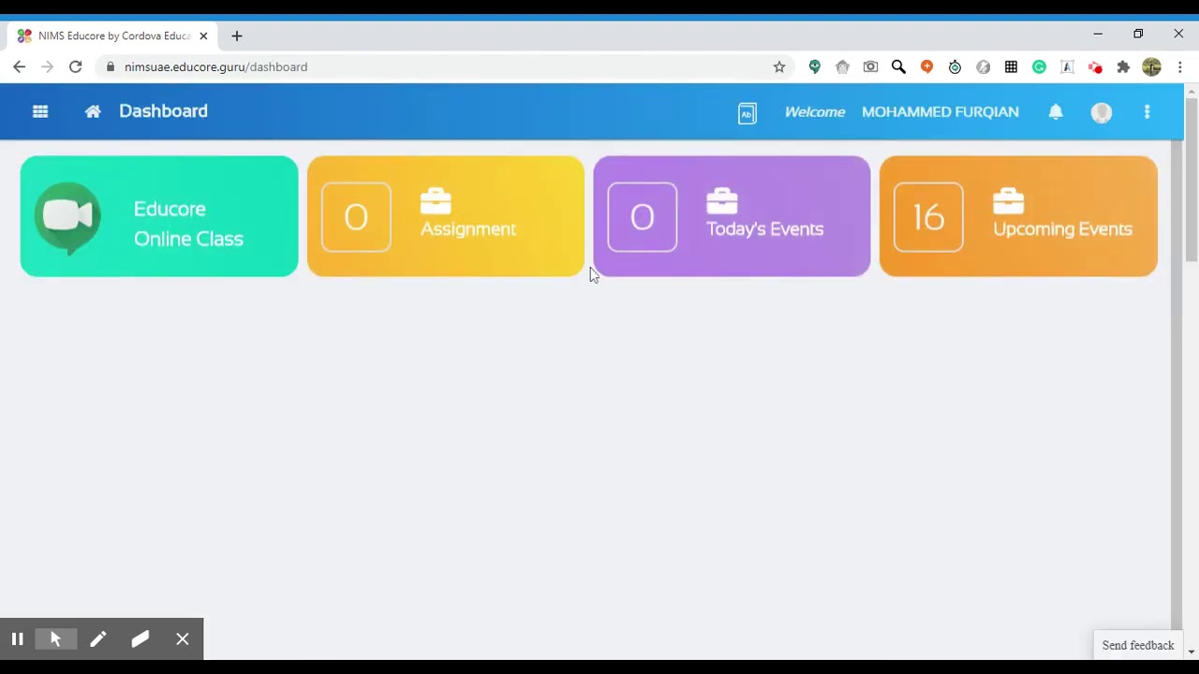The height and width of the screenshot is (674, 1199).
Task: Click the magnifier search extension icon
Action: click(898, 66)
